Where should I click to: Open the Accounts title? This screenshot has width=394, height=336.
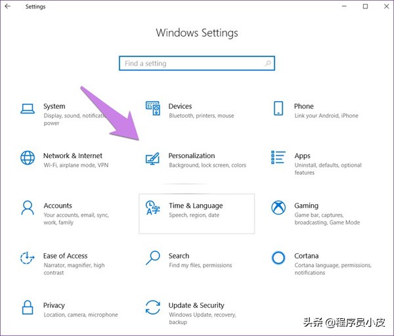click(58, 205)
